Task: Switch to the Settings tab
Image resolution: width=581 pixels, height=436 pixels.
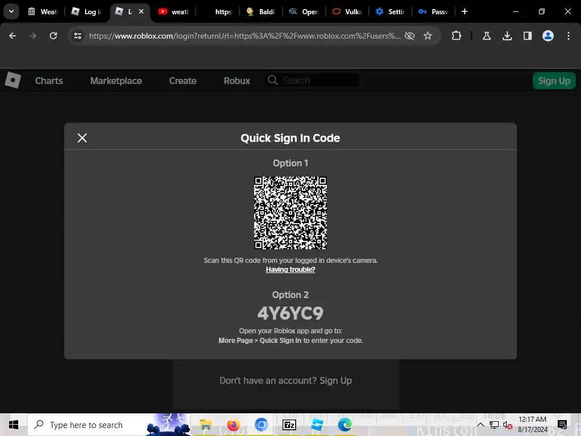Action: click(390, 11)
